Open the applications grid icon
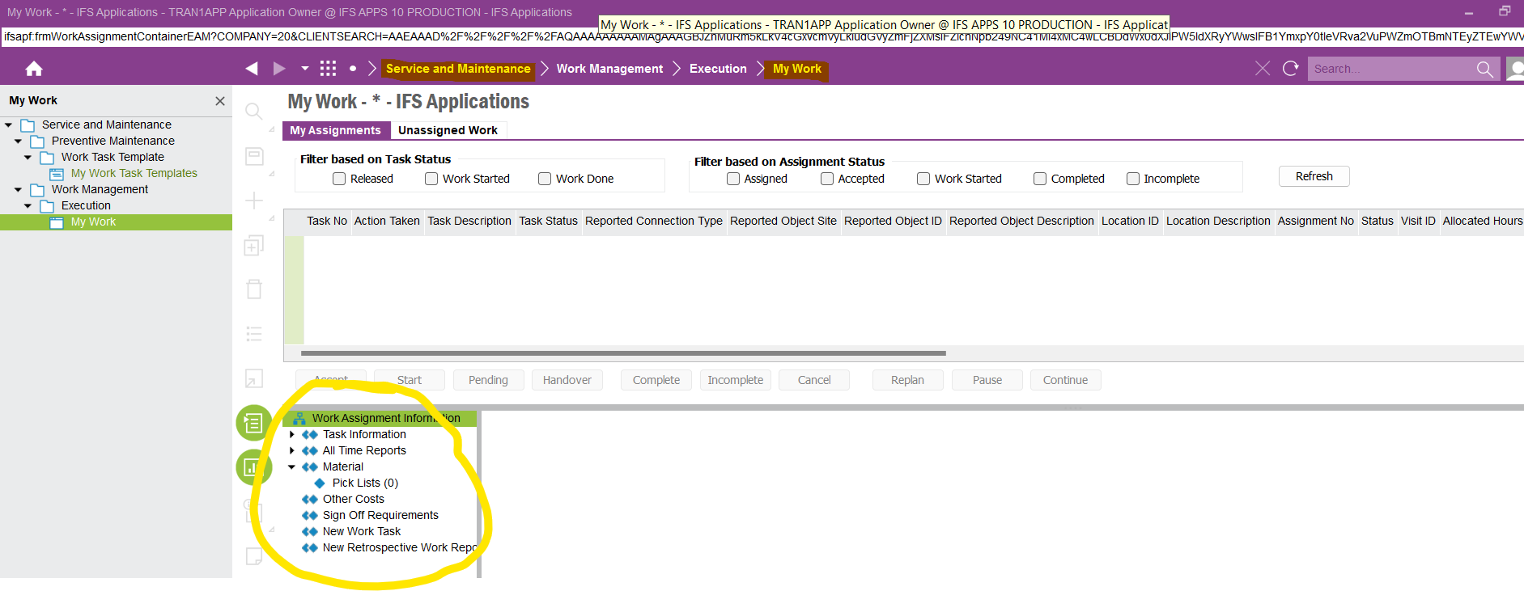1524x591 pixels. click(x=328, y=69)
